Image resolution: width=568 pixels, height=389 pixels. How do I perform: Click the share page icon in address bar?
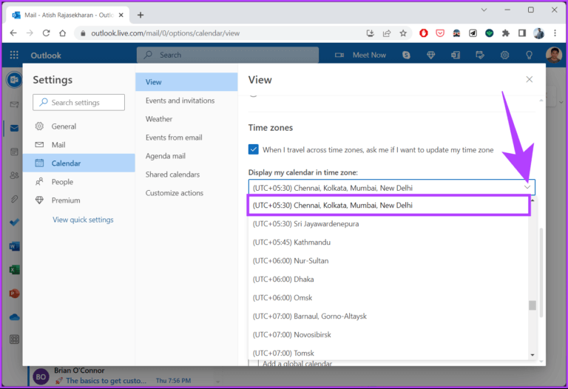(x=387, y=33)
